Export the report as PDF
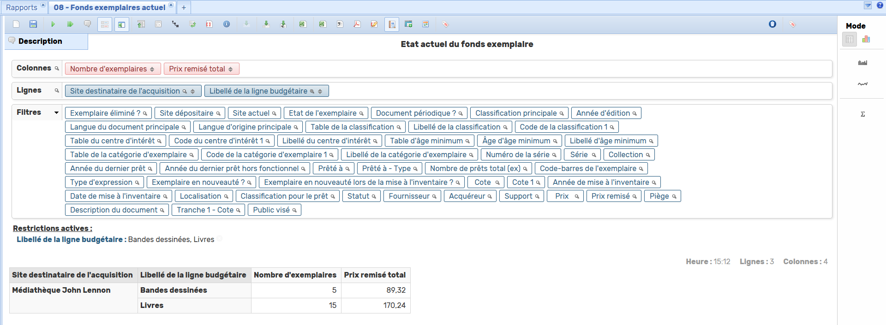This screenshot has width=886, height=325. (357, 24)
